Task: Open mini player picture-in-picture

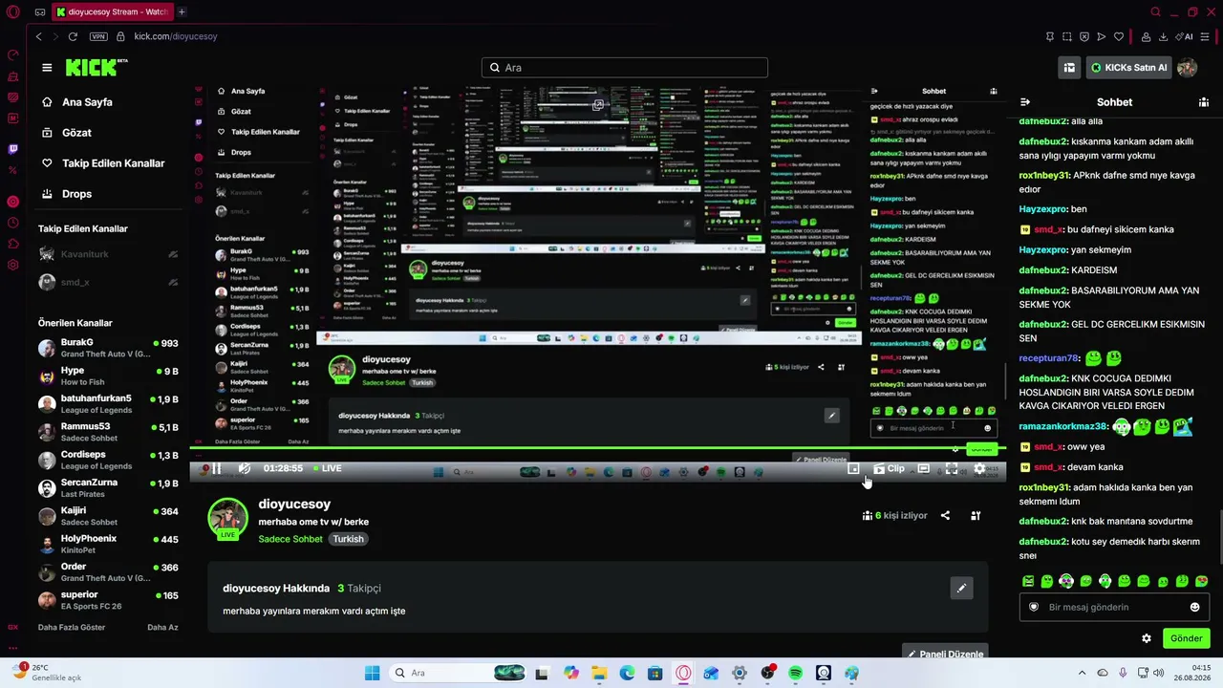Action: tap(854, 468)
